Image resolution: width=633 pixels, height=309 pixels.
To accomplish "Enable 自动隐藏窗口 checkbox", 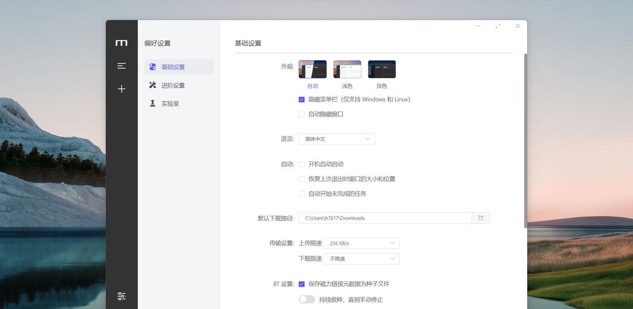I will click(302, 114).
